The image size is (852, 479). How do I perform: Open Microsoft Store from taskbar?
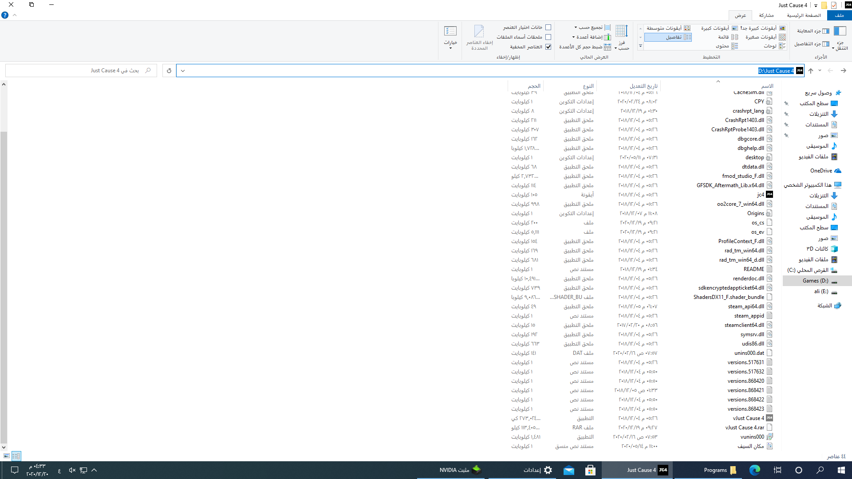[590, 470]
